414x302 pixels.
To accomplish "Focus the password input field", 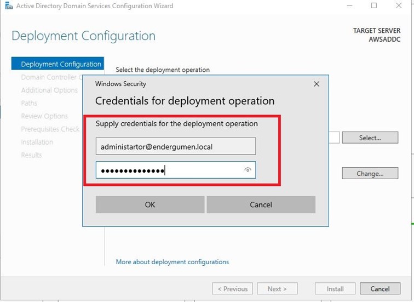I will 176,170.
